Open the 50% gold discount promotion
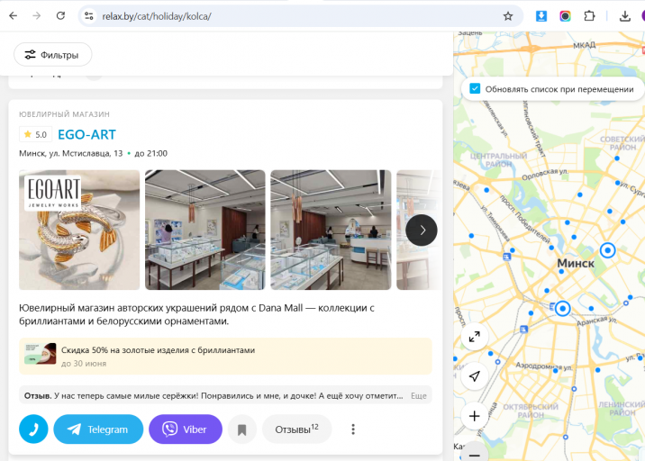 coord(225,357)
